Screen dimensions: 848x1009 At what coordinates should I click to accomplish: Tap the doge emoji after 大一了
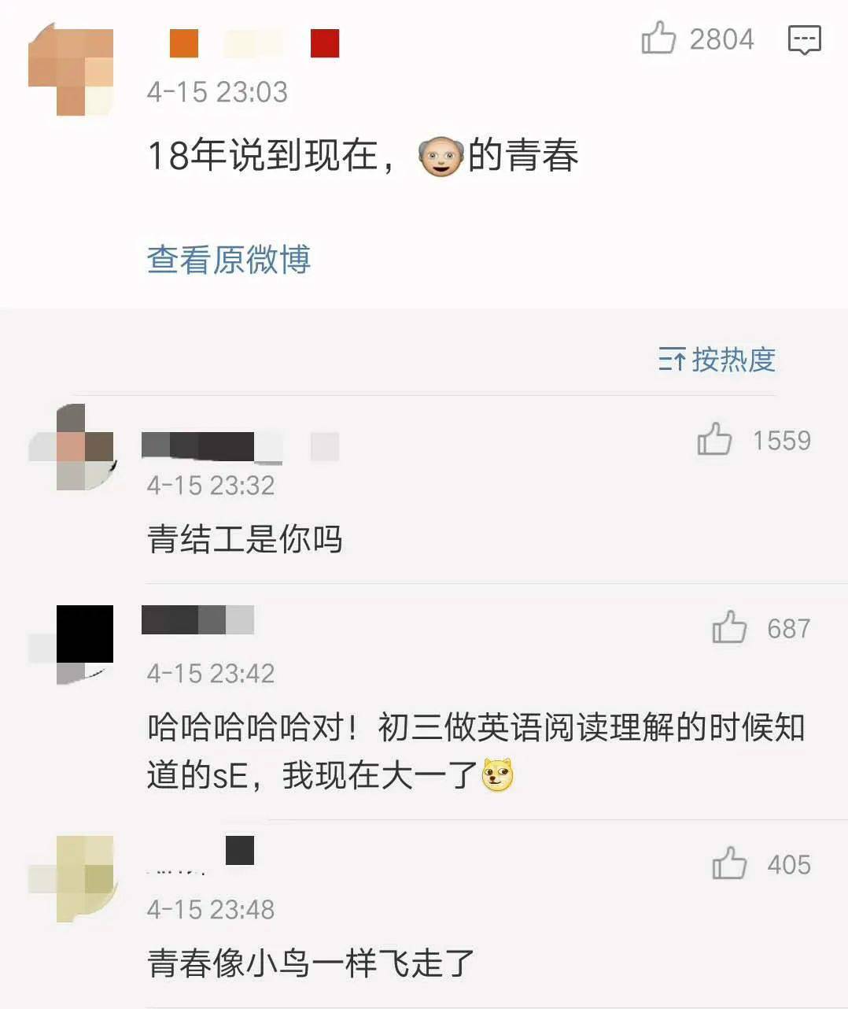click(x=497, y=775)
